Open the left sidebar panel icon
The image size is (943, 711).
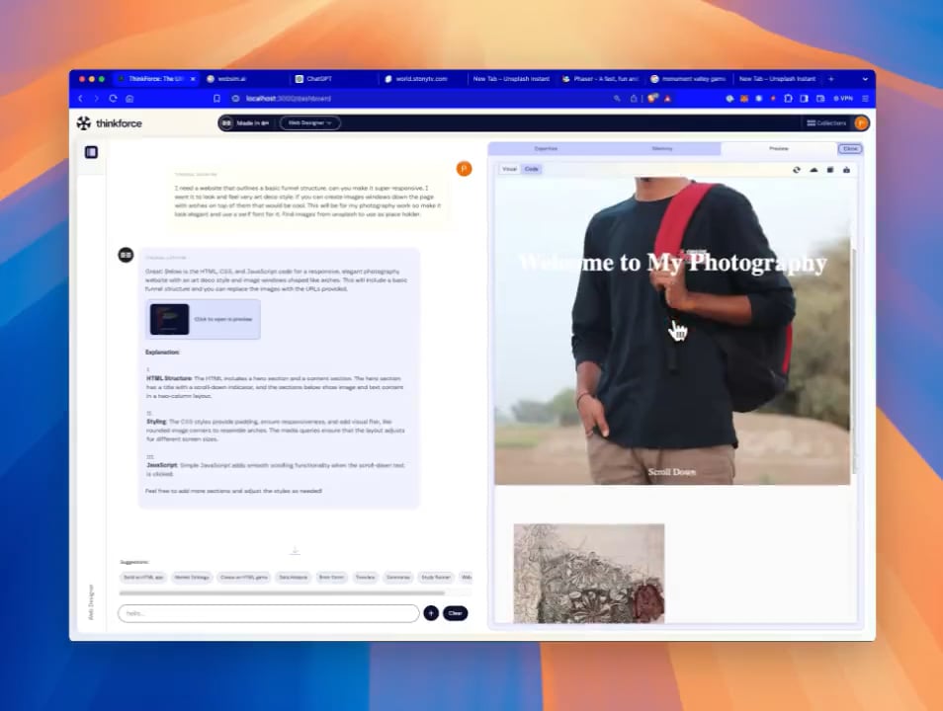click(91, 152)
